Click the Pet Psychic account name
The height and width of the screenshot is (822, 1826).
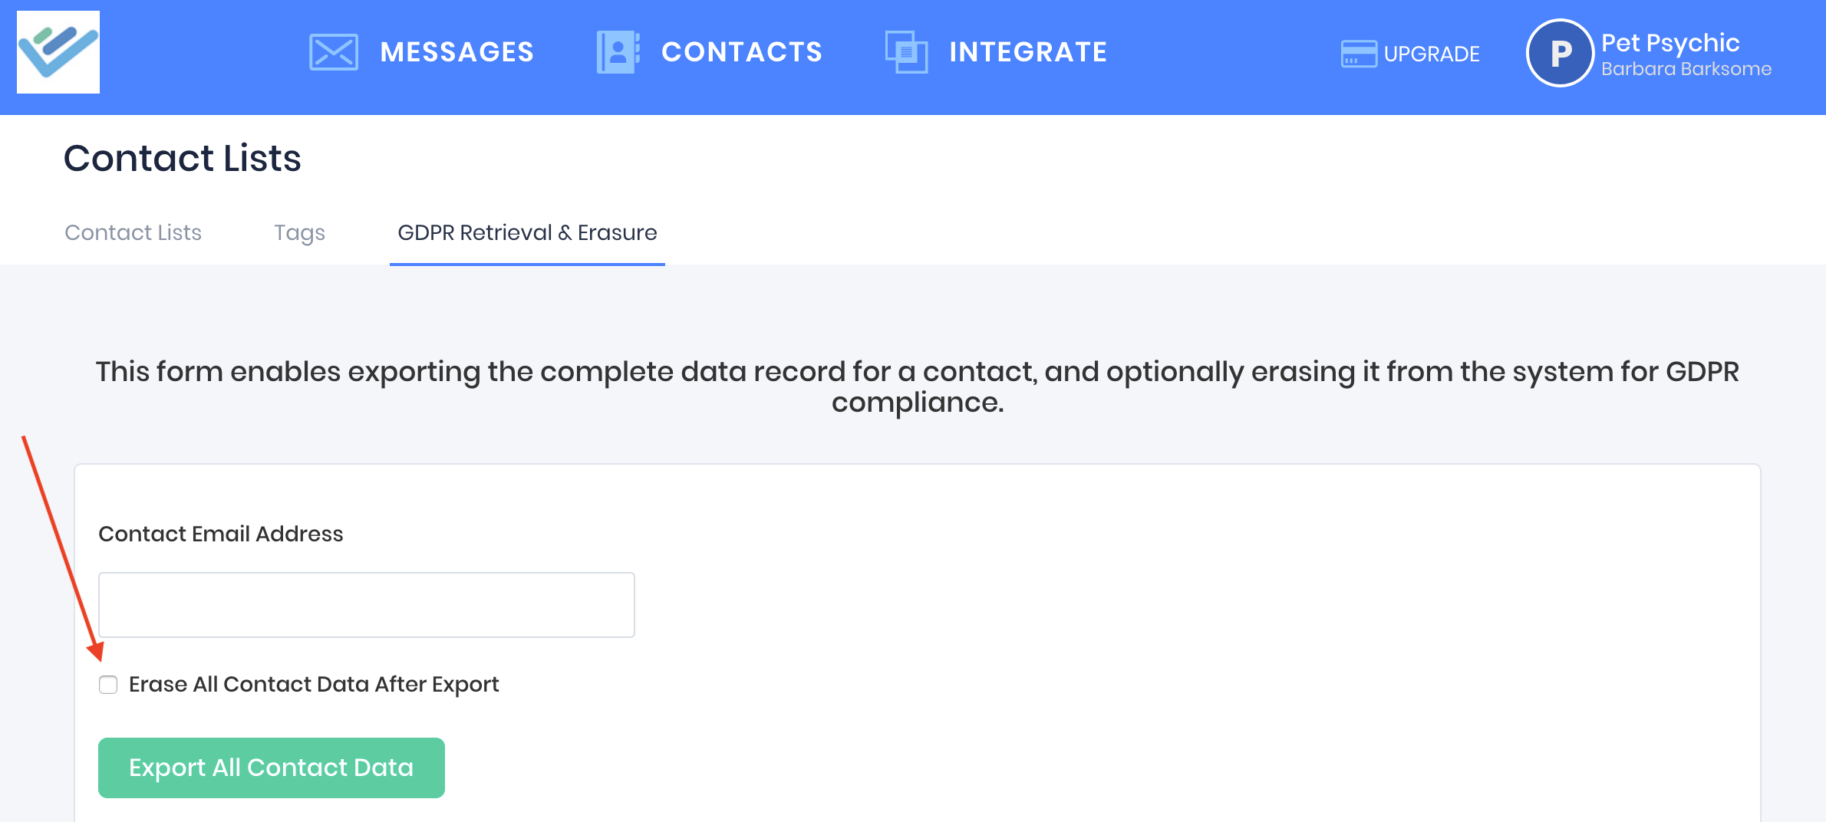click(1669, 42)
